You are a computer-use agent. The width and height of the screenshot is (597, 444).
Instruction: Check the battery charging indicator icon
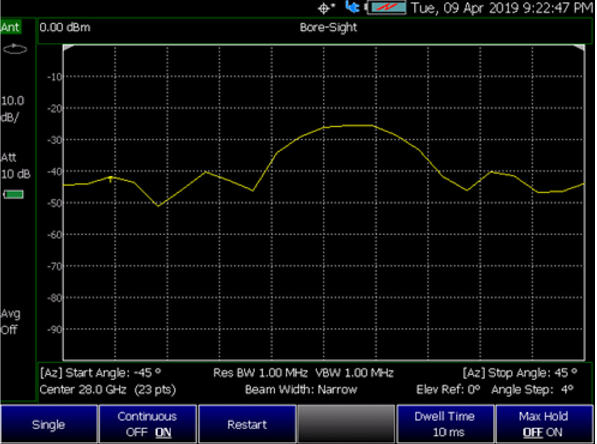click(386, 8)
